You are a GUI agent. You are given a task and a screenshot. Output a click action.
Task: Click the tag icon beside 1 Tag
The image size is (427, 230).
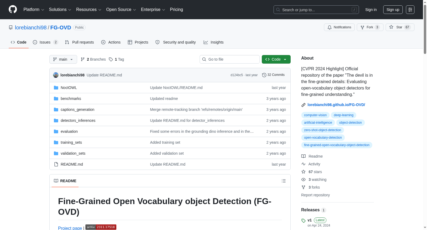pyautogui.click(x=111, y=59)
